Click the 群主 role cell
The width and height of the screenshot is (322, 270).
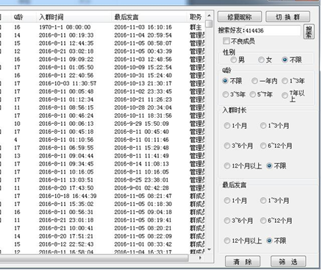pyautogui.click(x=196, y=27)
